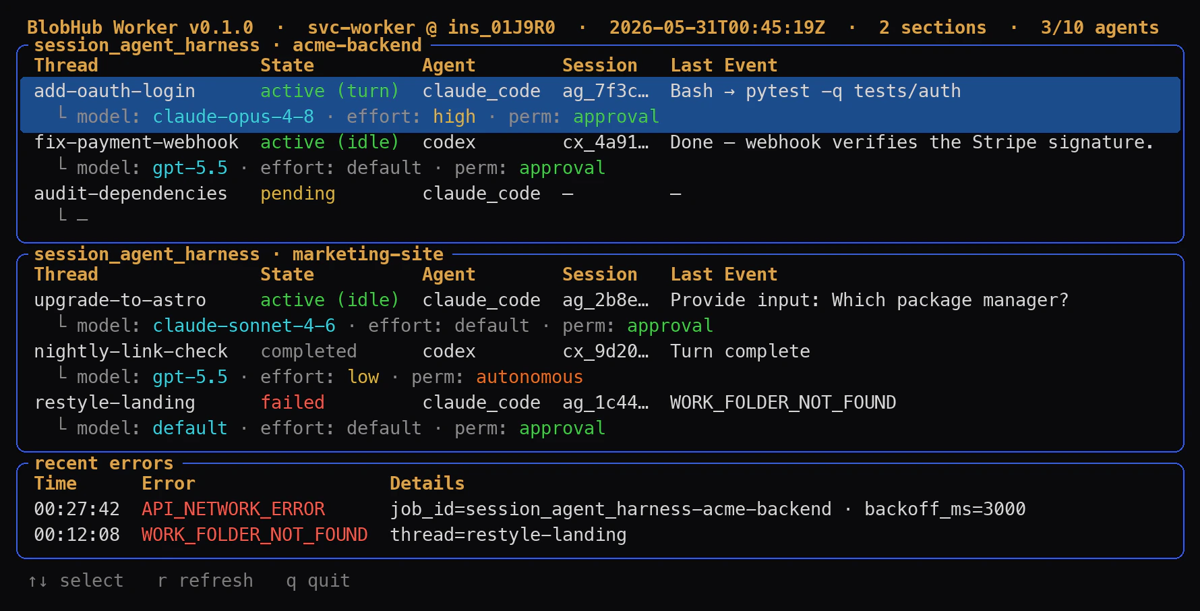Click the 'Details' column header
Image resolution: width=1200 pixels, height=611 pixels.
[x=427, y=484]
